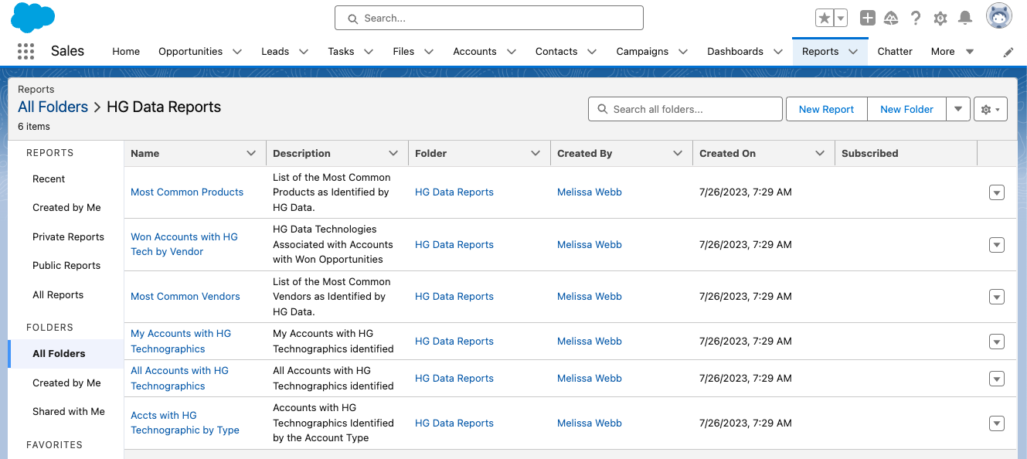
Task: Open the Accounts tab
Action: click(474, 52)
